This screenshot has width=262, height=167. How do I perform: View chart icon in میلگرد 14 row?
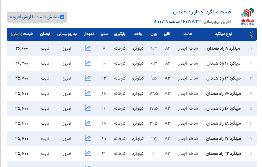click(88, 93)
